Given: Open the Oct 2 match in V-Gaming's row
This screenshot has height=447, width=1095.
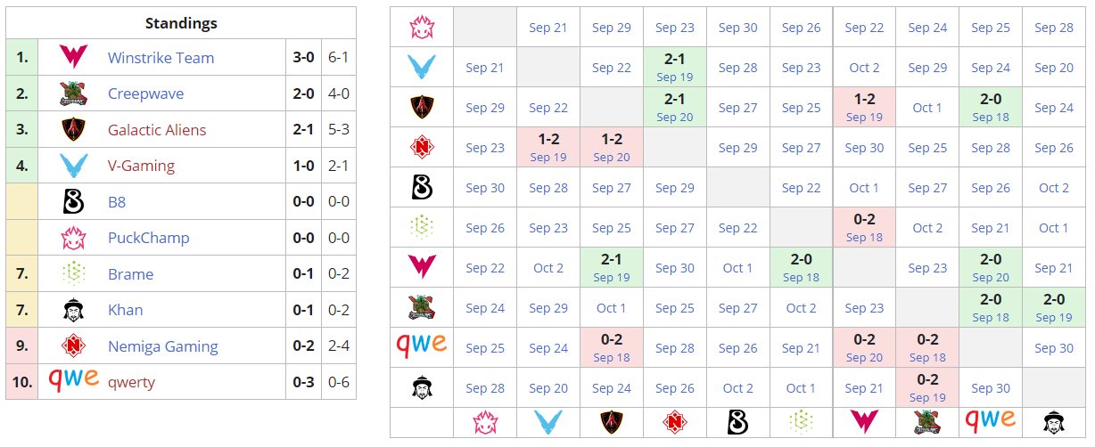Looking at the screenshot, I should coord(864,68).
